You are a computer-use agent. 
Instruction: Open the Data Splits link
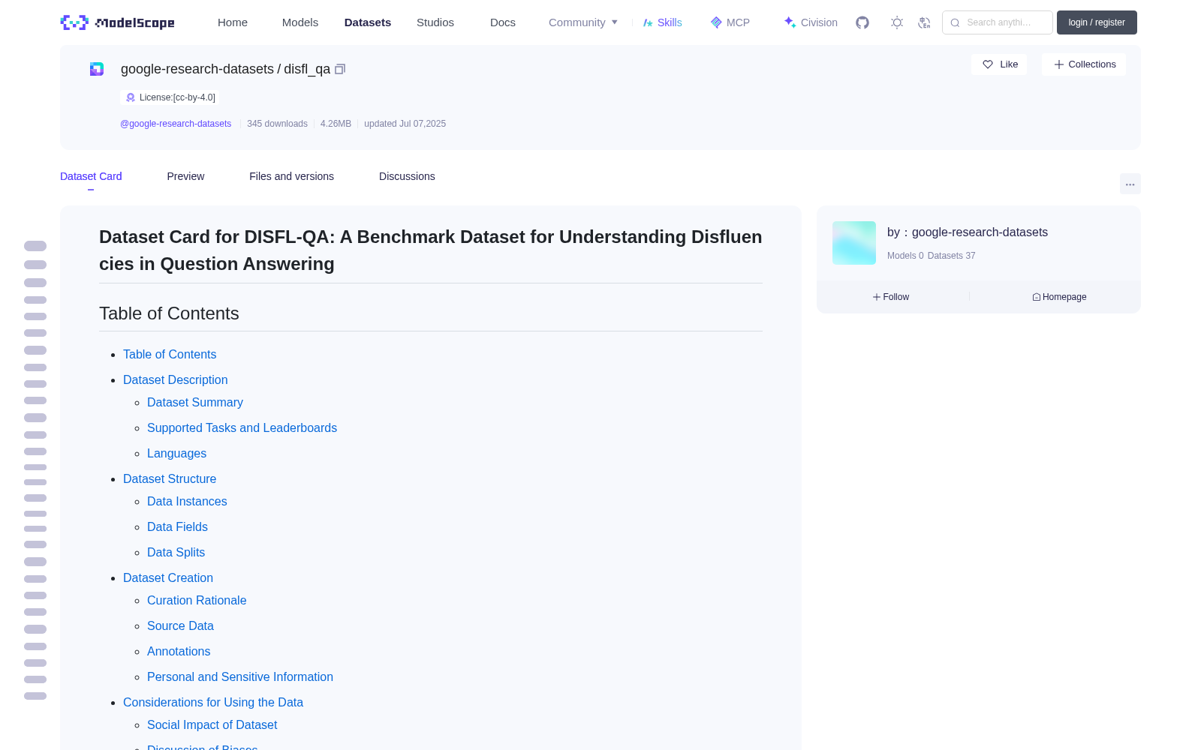(x=176, y=552)
